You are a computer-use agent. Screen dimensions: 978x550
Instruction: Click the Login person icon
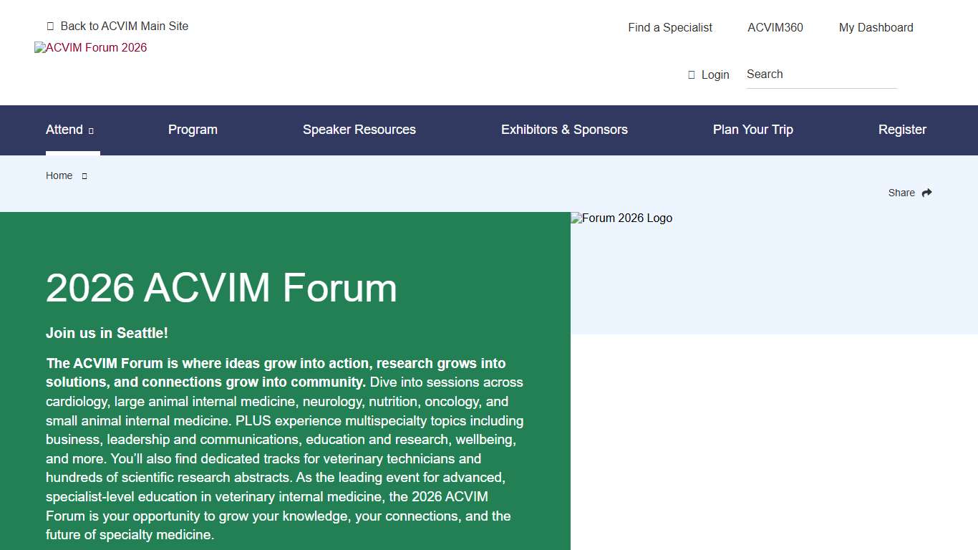tap(690, 74)
